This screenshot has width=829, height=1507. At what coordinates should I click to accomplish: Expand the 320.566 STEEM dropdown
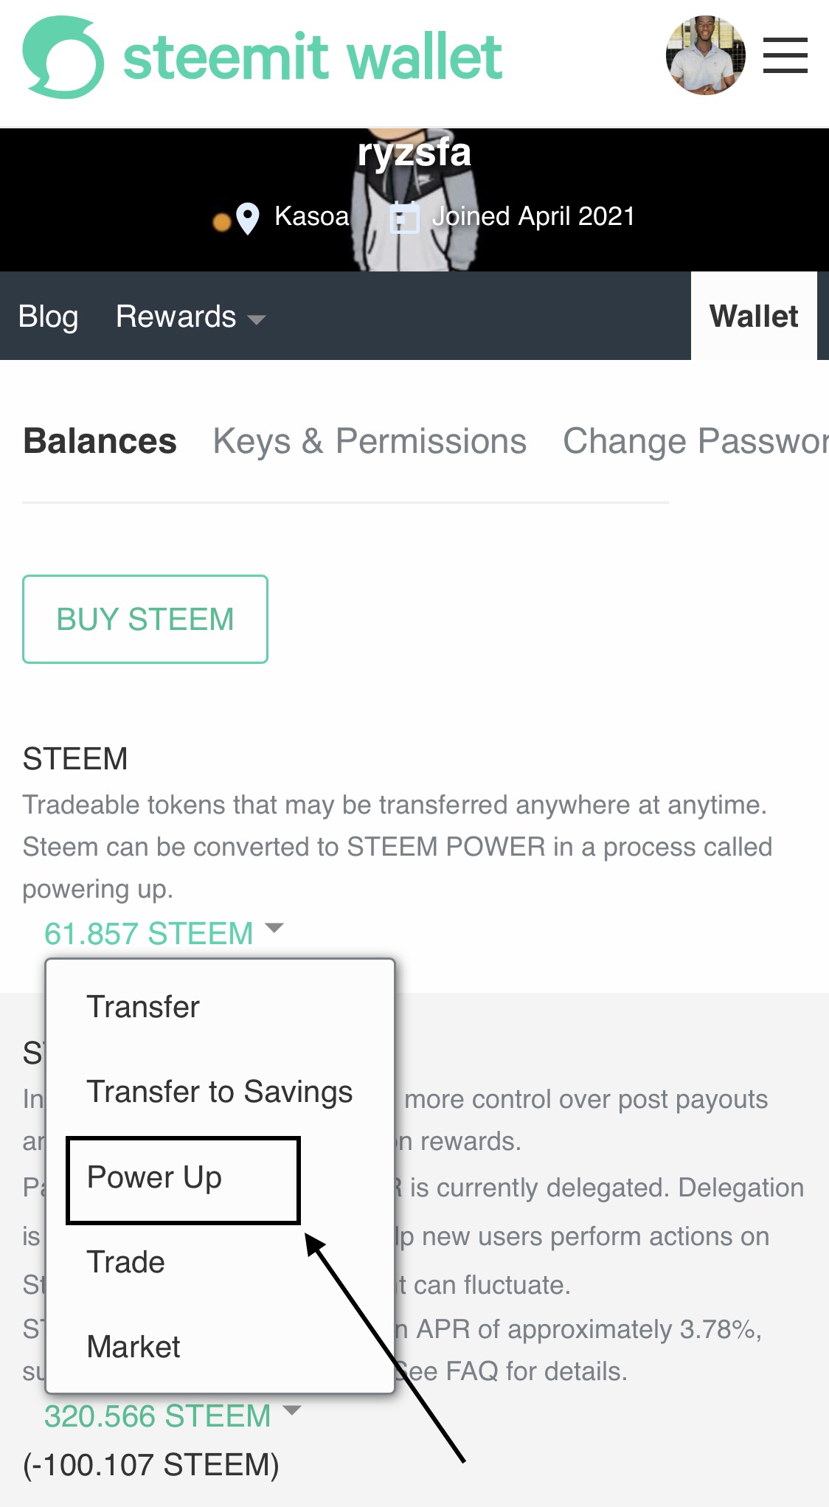point(172,1416)
